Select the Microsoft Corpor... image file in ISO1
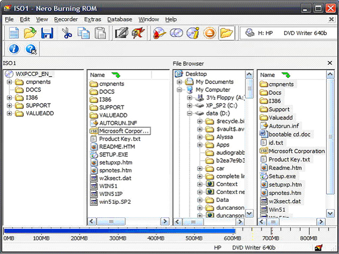The width and height of the screenshot is (339, 254). pyautogui.click(x=124, y=131)
